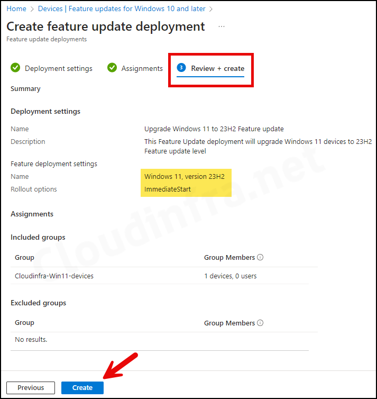Click the '1 devices, 0 users' value
This screenshot has height=399, width=377.
pyautogui.click(x=231, y=276)
